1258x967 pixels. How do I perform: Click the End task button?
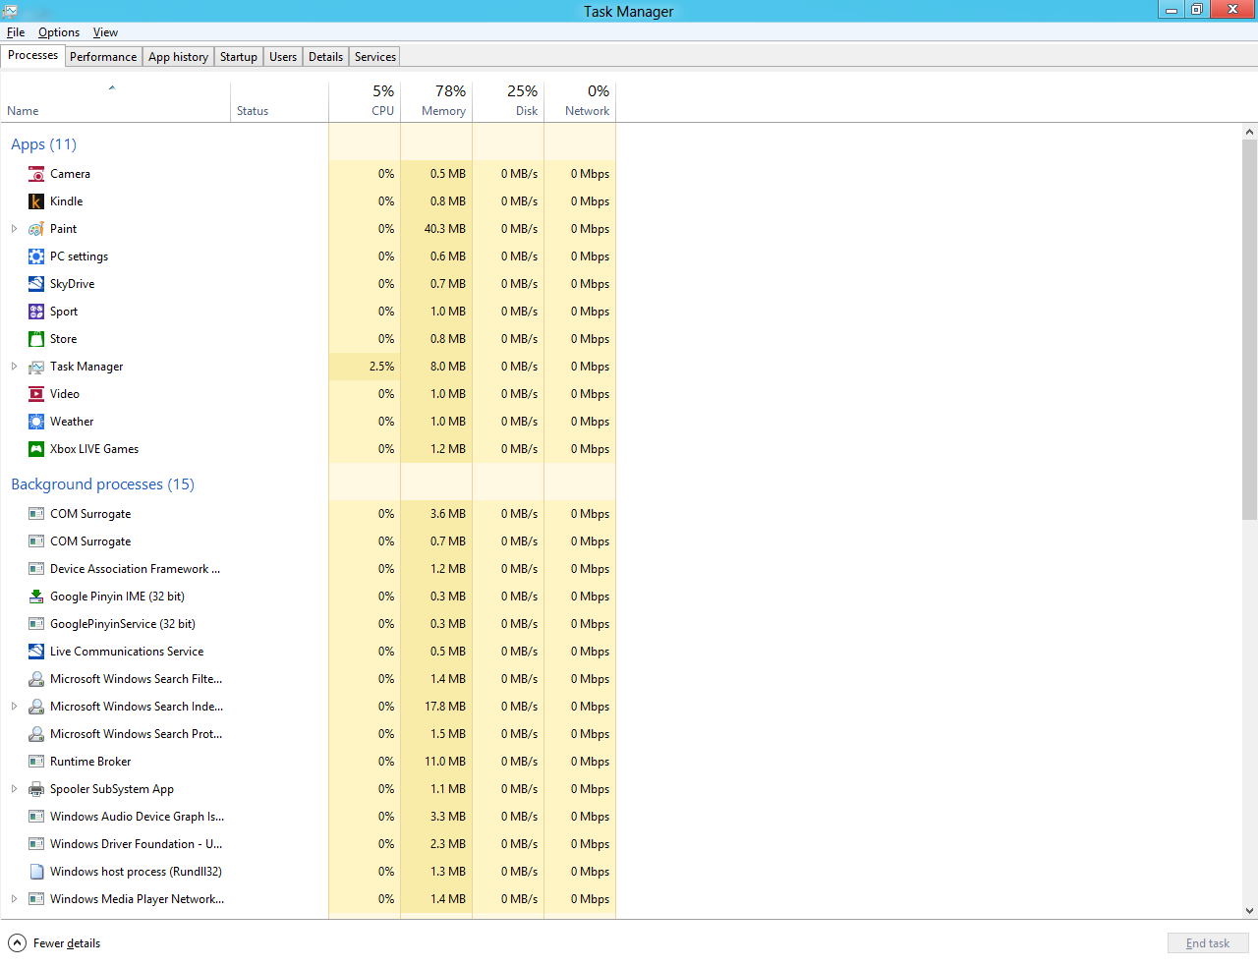pyautogui.click(x=1208, y=943)
